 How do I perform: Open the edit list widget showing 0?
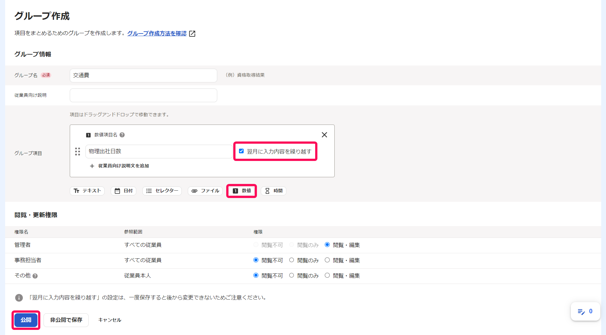click(585, 311)
